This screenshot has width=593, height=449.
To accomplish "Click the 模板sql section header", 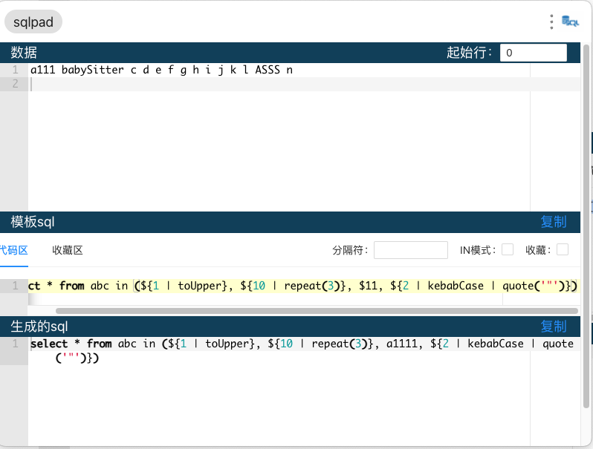I will pyautogui.click(x=33, y=222).
